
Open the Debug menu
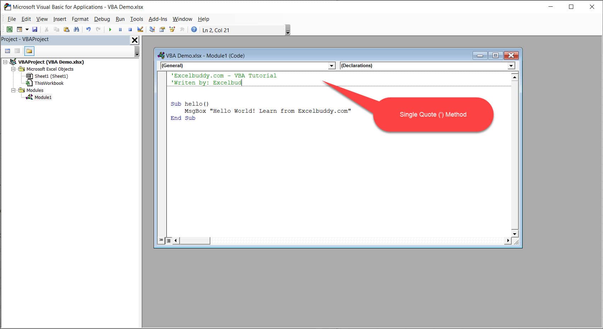click(x=102, y=19)
